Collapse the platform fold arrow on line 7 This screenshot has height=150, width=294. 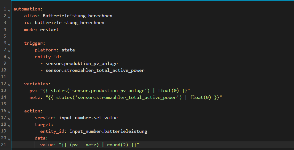[9, 51]
